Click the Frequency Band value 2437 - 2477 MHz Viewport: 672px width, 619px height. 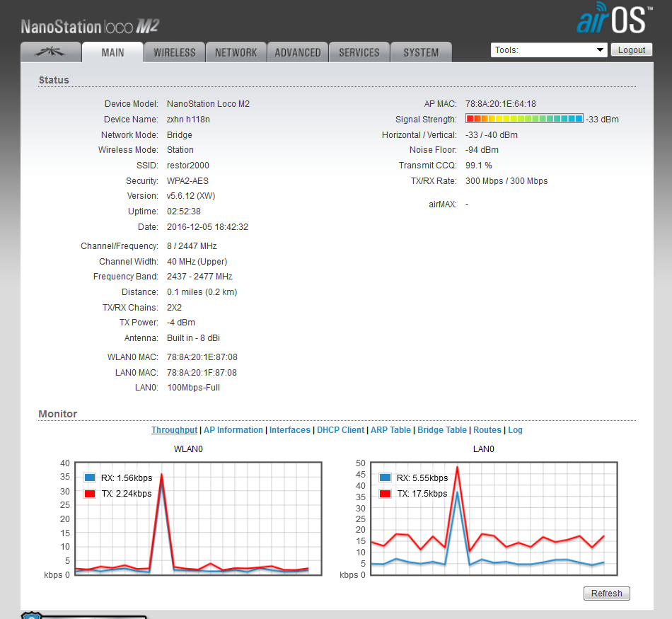click(x=199, y=277)
